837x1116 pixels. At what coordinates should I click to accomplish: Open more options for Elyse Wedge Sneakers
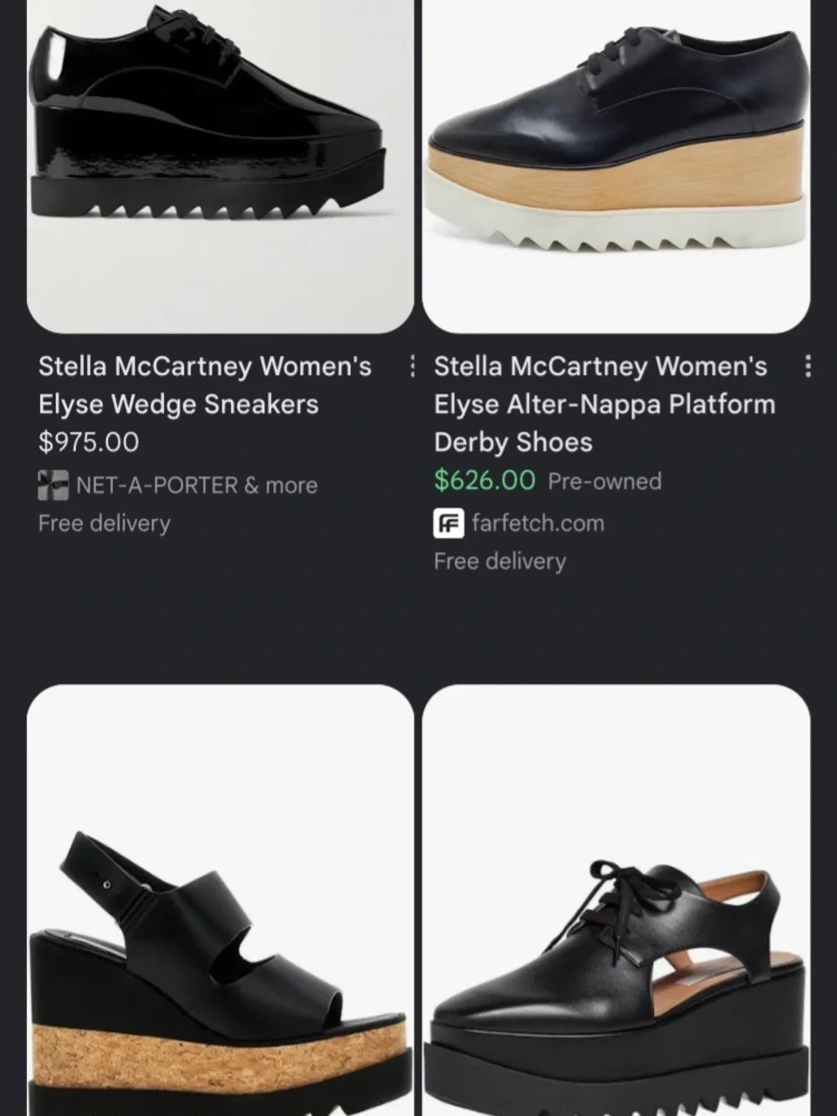[x=412, y=366]
